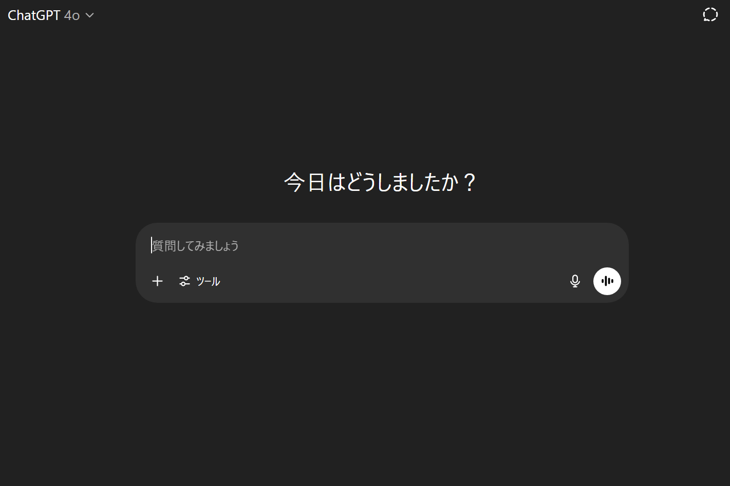This screenshot has width=730, height=486.
Task: Click the plus icon to attach files
Action: point(157,281)
